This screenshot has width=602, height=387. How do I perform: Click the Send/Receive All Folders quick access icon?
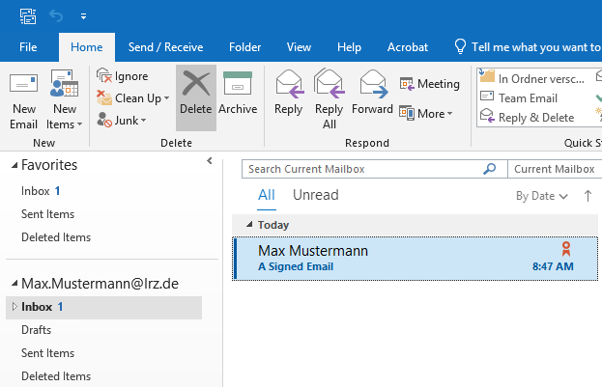28,16
